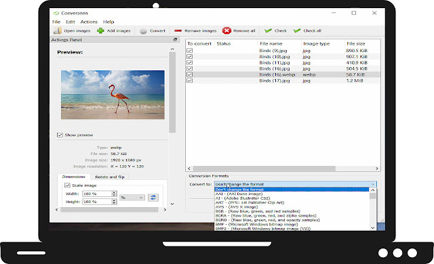This screenshot has width=434, height=264.
Task: Click the Open images toolbar icon
Action: [57, 30]
